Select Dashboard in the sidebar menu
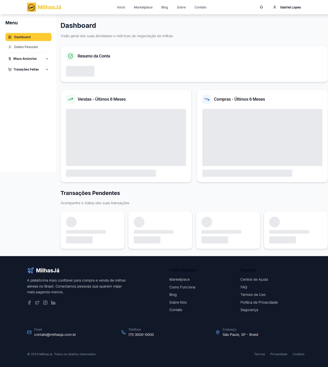328x367 pixels. pos(28,37)
